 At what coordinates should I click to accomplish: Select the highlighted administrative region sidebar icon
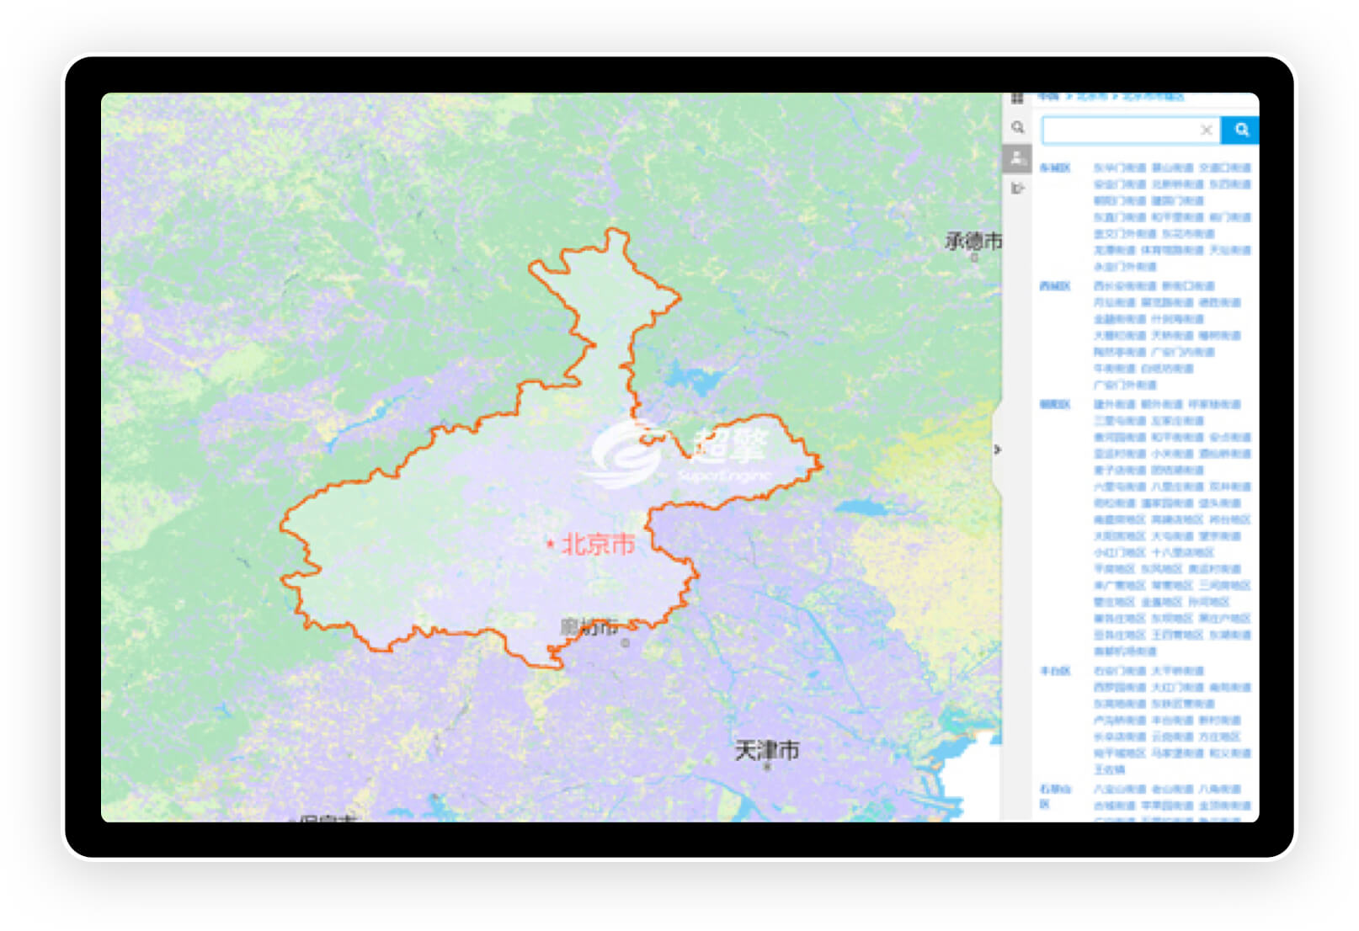pyautogui.click(x=1017, y=158)
